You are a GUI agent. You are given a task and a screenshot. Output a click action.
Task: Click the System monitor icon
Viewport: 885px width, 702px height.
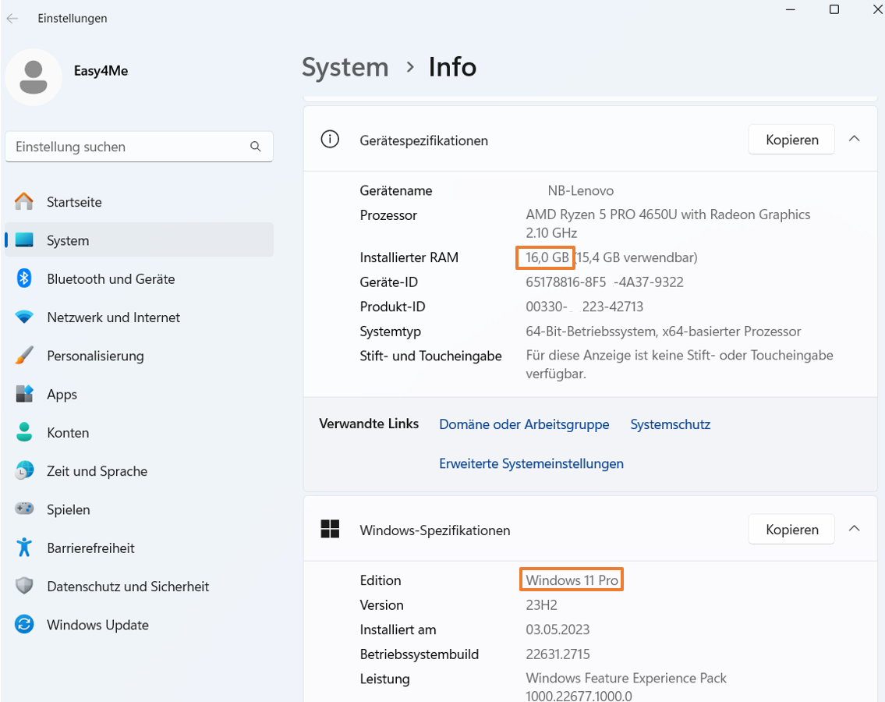24,240
